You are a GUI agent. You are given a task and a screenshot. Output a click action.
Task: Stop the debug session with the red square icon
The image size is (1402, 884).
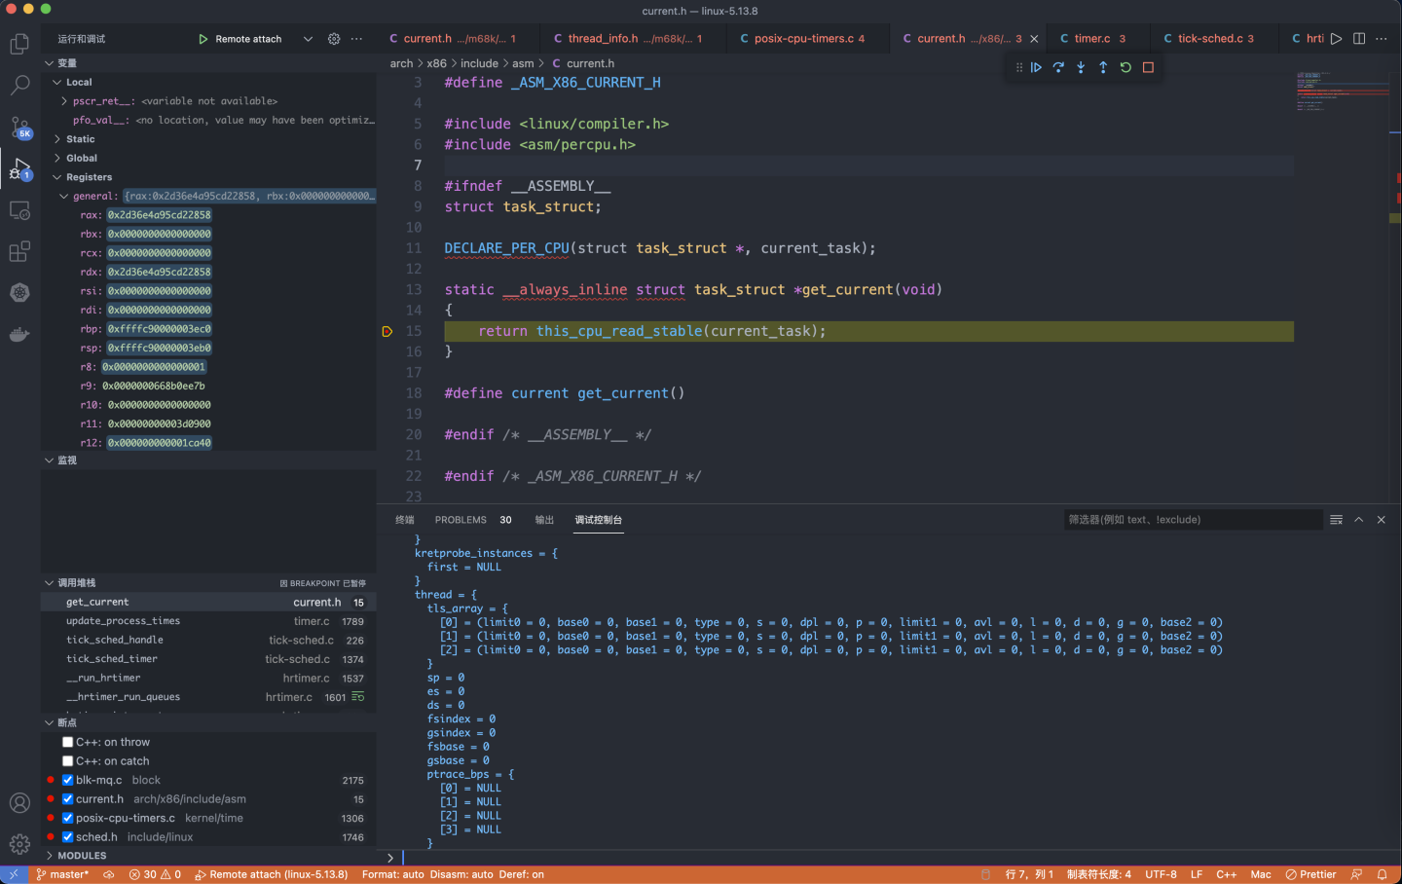click(x=1149, y=67)
